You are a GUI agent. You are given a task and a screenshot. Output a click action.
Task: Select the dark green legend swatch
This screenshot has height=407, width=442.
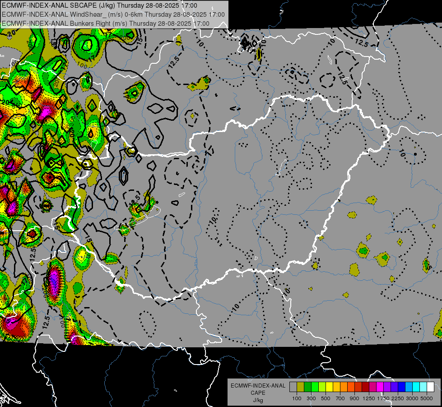coord(307,387)
